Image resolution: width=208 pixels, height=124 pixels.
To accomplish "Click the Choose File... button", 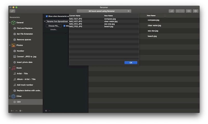I will pyautogui.click(x=54, y=26).
